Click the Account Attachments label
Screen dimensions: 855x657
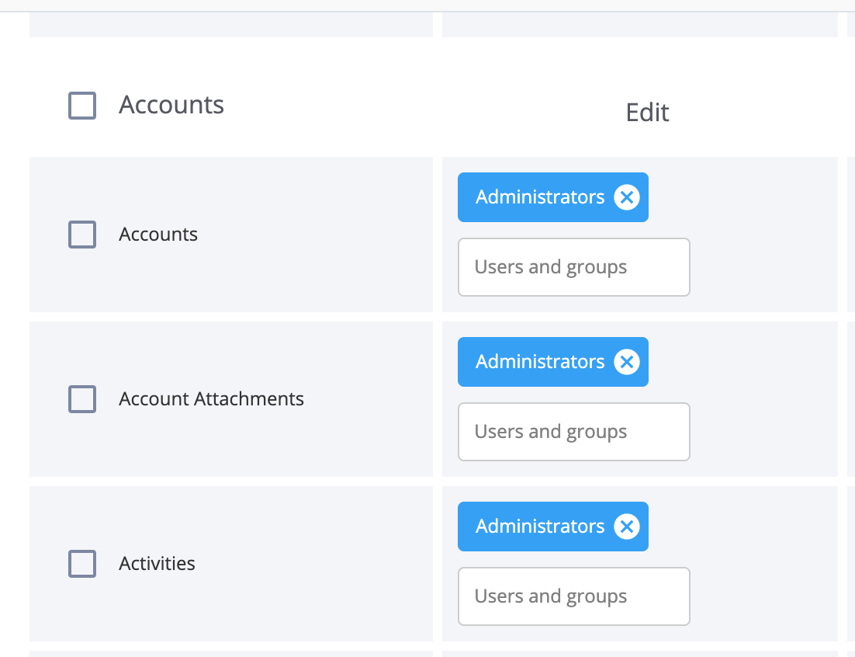[x=211, y=399]
